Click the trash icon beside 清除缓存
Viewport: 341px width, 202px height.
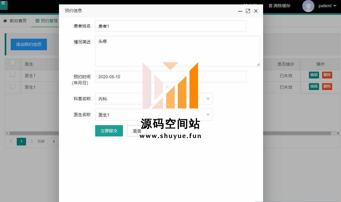coord(270,5)
